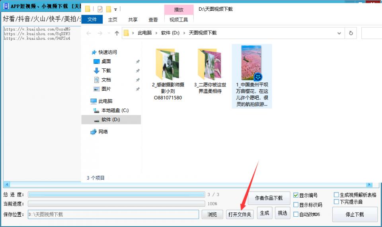The height and width of the screenshot is (227, 382).
Task: Click the 生成 button
Action: point(265,213)
